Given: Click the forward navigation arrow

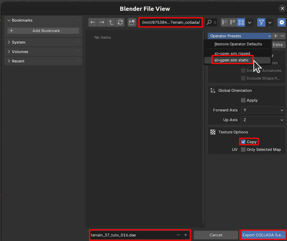Looking at the screenshot, I should 102,22.
